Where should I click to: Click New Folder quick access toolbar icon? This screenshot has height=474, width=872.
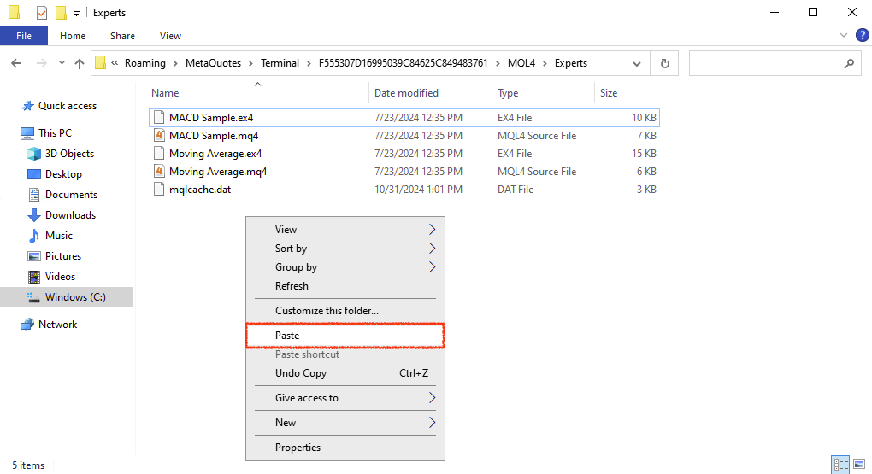[x=62, y=12]
